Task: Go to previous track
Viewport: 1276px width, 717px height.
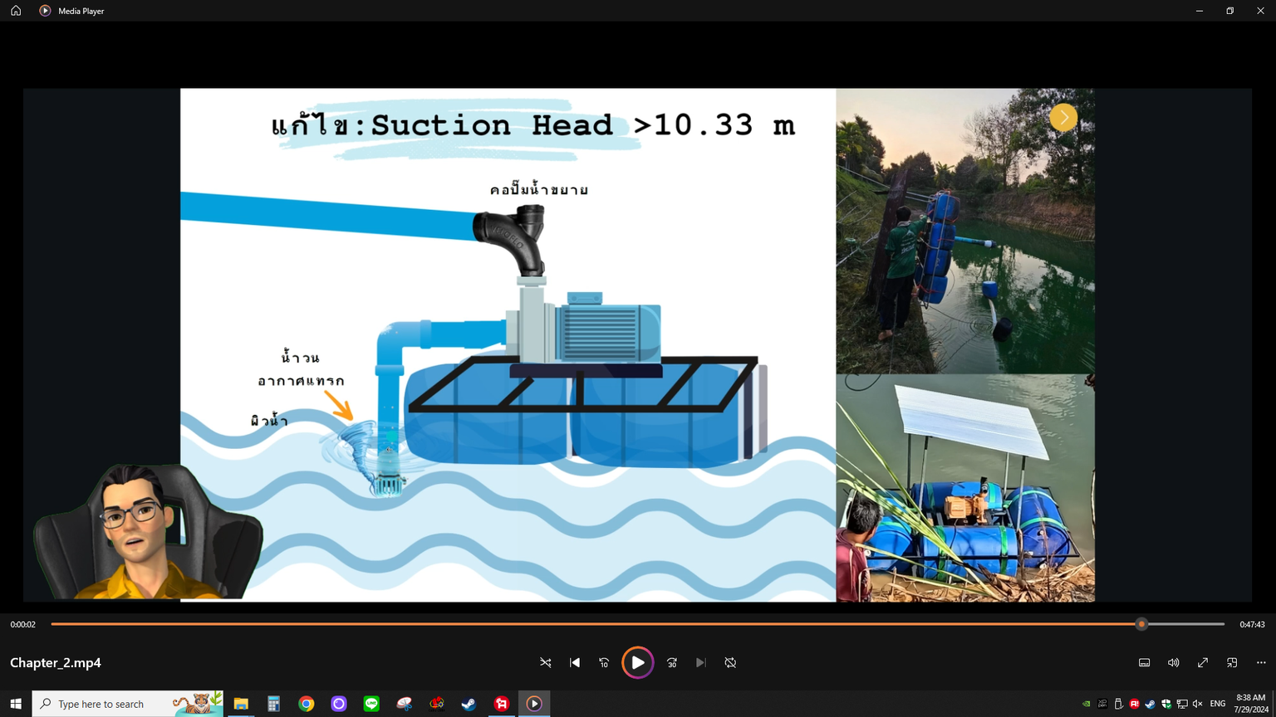Action: (x=575, y=663)
